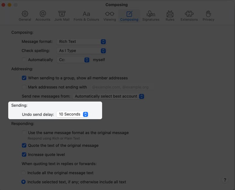
Task: Uncheck Quote the text of original message
Action: 24,145
